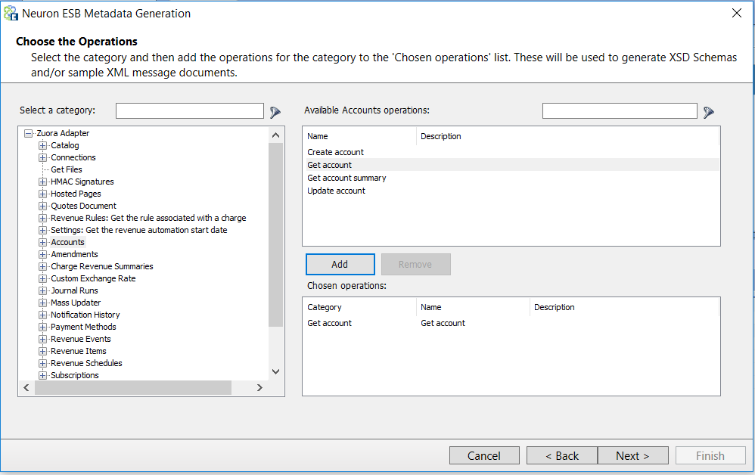Click the Add button
This screenshot has width=755, height=475.
point(340,264)
